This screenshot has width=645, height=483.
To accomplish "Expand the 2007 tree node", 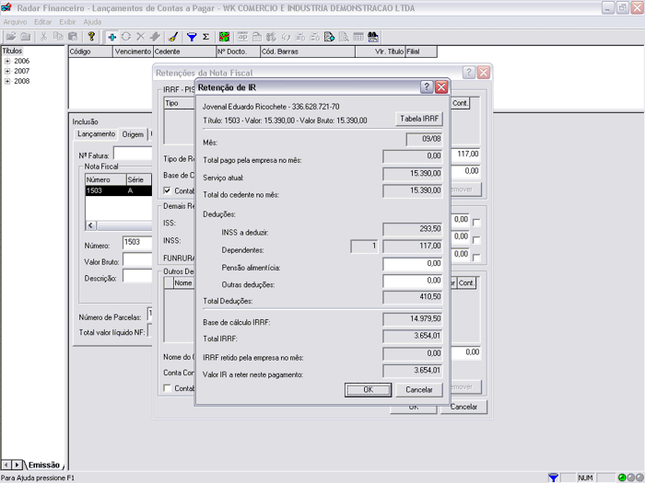I will (7, 71).
